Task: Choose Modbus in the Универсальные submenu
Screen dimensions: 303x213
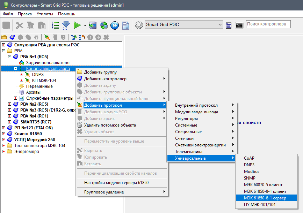Action: tap(252, 172)
